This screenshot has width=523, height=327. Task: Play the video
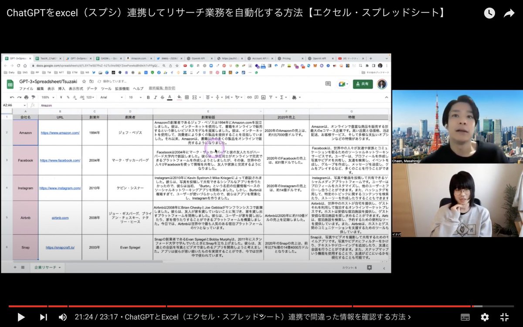pos(21,317)
